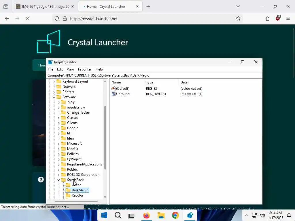Viewport: 295px width, 221px height.
Task: Stop loading the page with the X button
Action: (28, 18)
